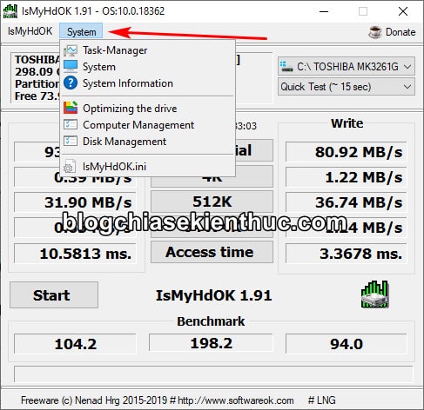Click the title bar app icon
Viewport: 424px width, 410px height.
pyautogui.click(x=10, y=11)
